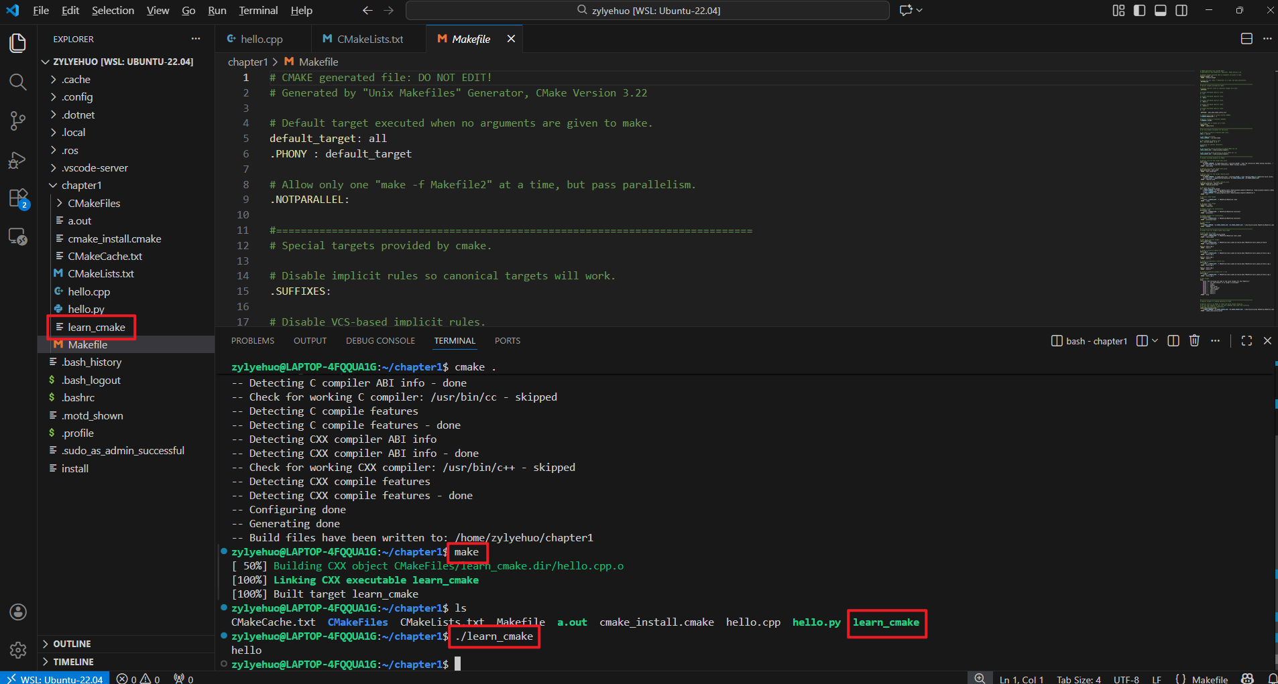The height and width of the screenshot is (684, 1278).
Task: Expand the .ros folder
Action: (126, 150)
